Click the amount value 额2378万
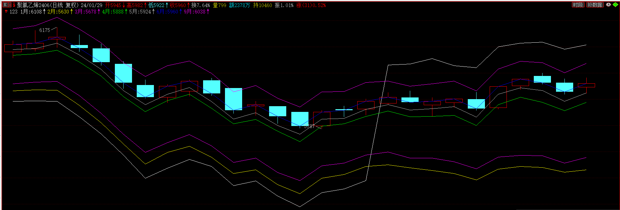The height and width of the screenshot is (210, 620). [x=239, y=5]
